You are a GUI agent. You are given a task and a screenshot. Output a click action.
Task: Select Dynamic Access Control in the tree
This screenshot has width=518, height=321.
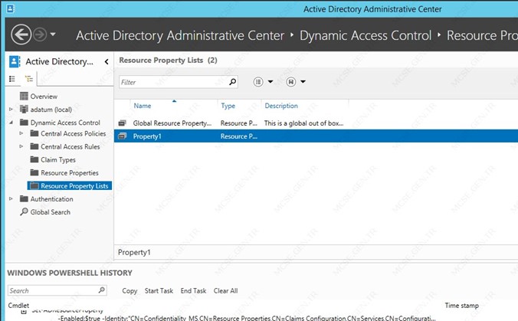[x=65, y=123]
